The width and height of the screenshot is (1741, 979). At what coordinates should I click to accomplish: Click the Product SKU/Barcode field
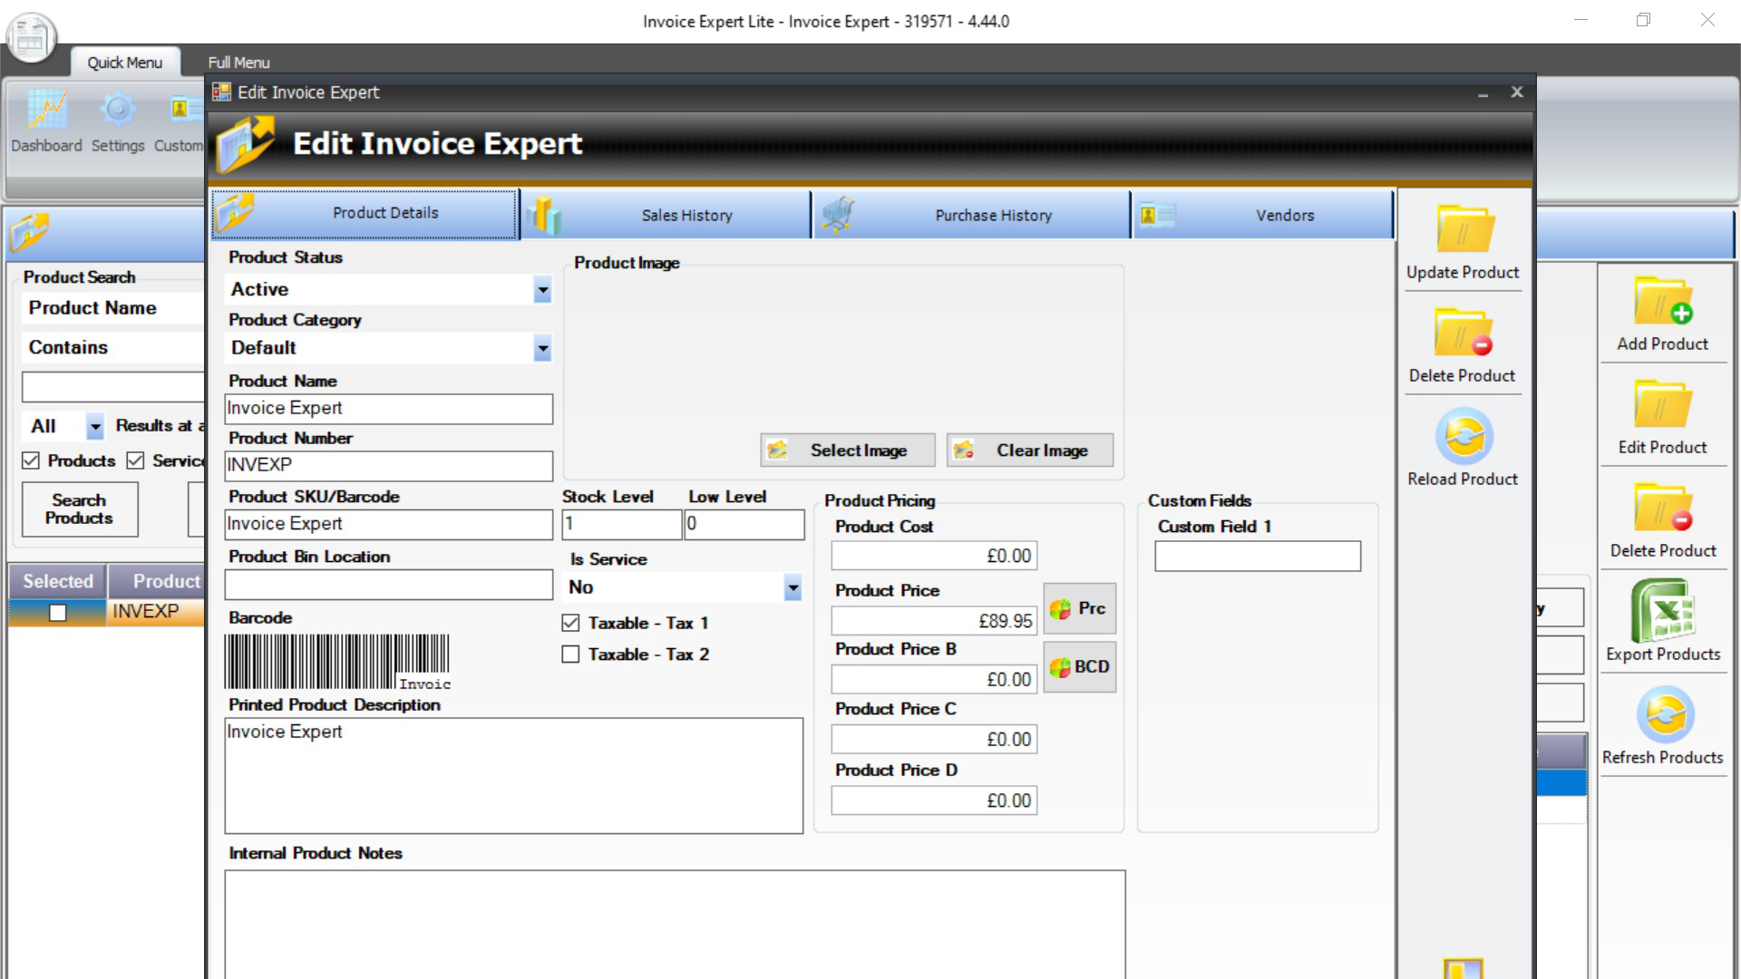(x=388, y=524)
